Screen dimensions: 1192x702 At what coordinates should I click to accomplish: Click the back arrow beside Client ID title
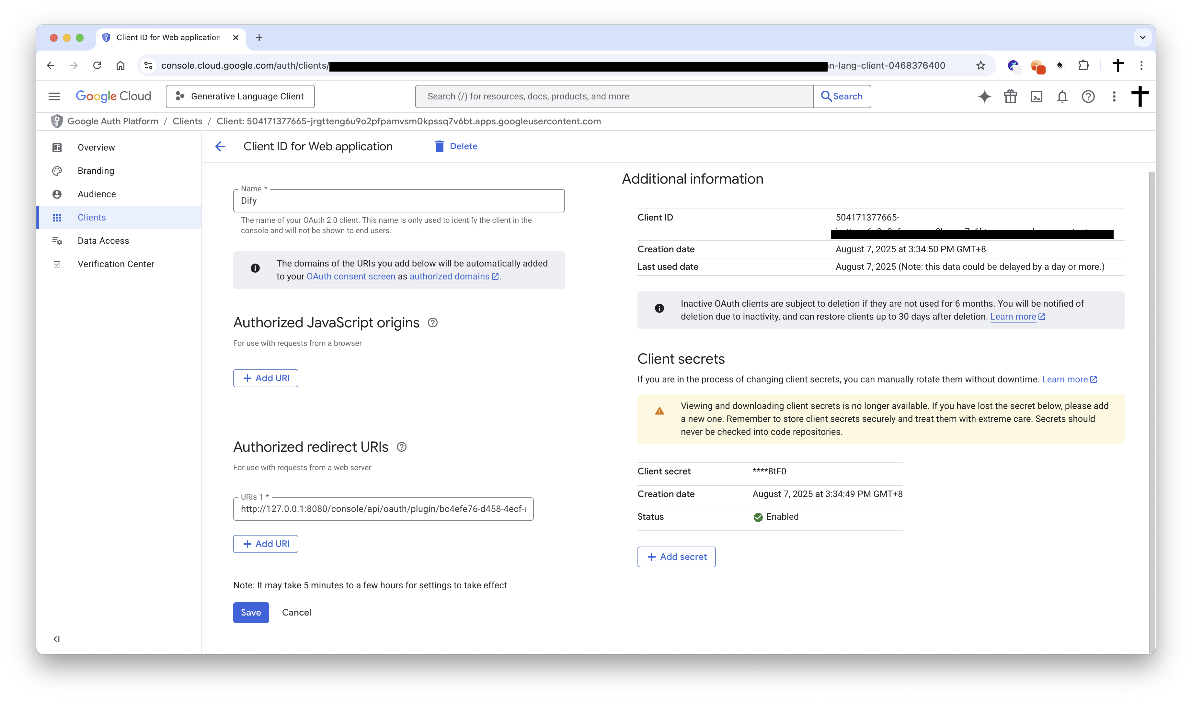pos(221,146)
